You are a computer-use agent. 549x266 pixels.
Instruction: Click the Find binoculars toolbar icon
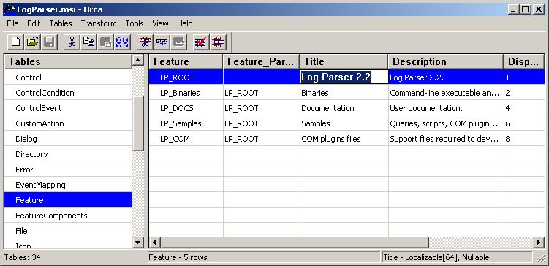[123, 42]
